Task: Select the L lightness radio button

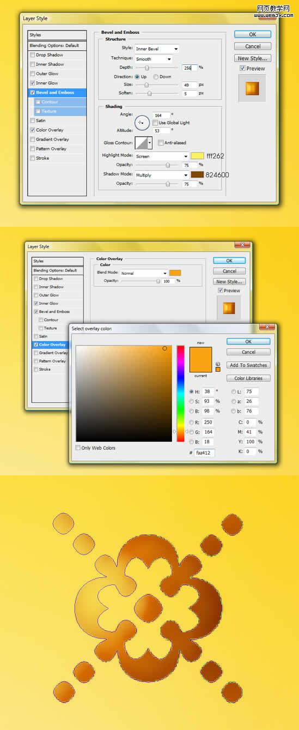Action: (x=234, y=391)
